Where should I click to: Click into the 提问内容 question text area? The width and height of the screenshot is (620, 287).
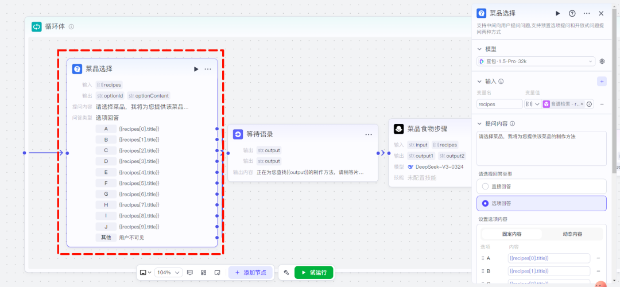[541, 148]
